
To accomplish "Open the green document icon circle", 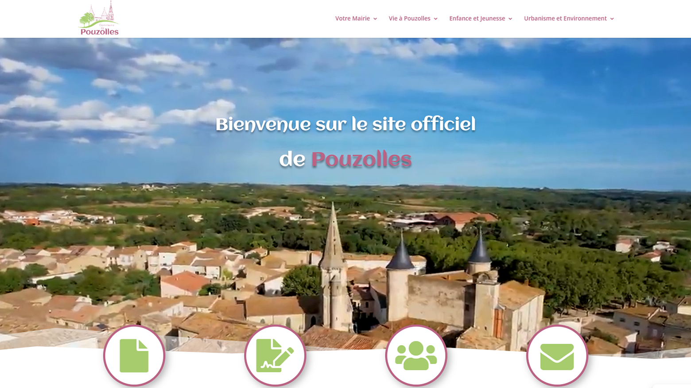I will coord(134,356).
